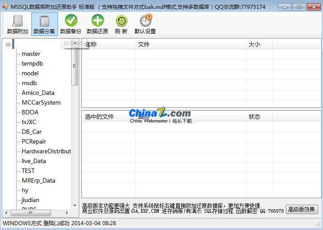This screenshot has width=323, height=230.
Task: Select the jiudian database
Action: pos(30,200)
